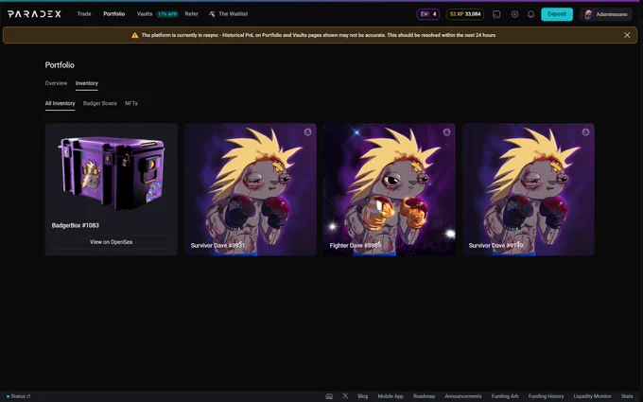This screenshot has width=643, height=402.
Task: Open the Announcements footer link
Action: [x=463, y=396]
